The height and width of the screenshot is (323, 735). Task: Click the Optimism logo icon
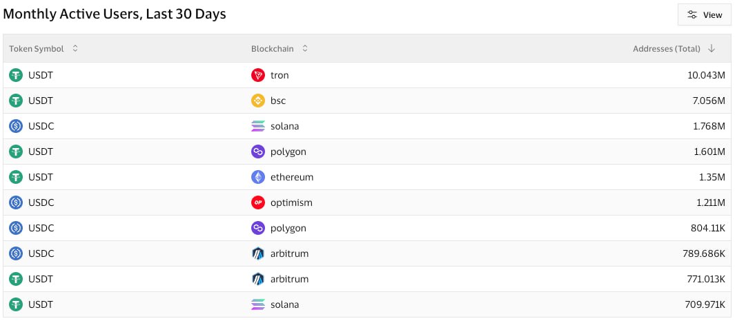coord(258,202)
